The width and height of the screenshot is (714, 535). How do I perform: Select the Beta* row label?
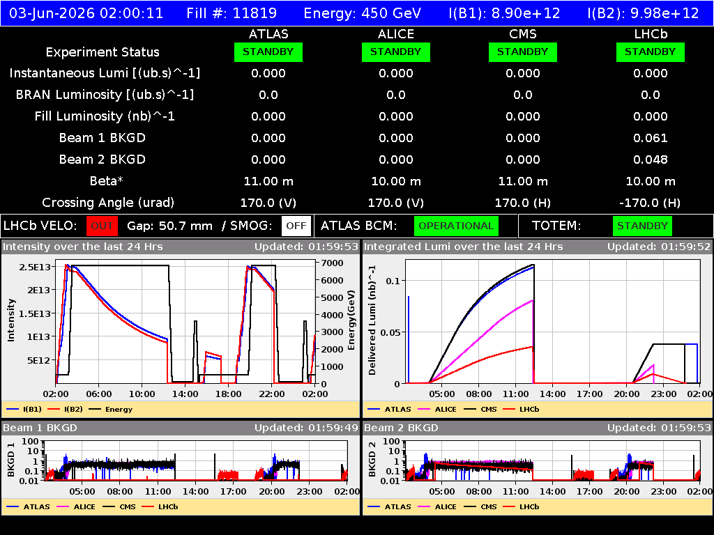[x=107, y=181]
